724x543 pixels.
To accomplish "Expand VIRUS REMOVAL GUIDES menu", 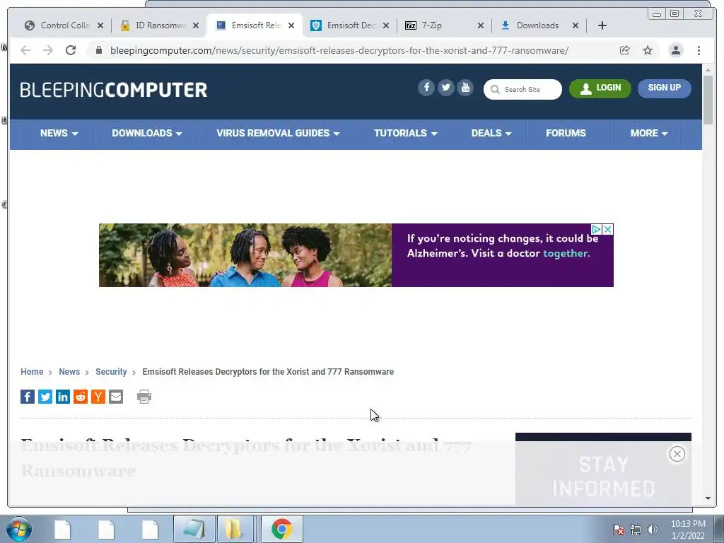I will 277,133.
